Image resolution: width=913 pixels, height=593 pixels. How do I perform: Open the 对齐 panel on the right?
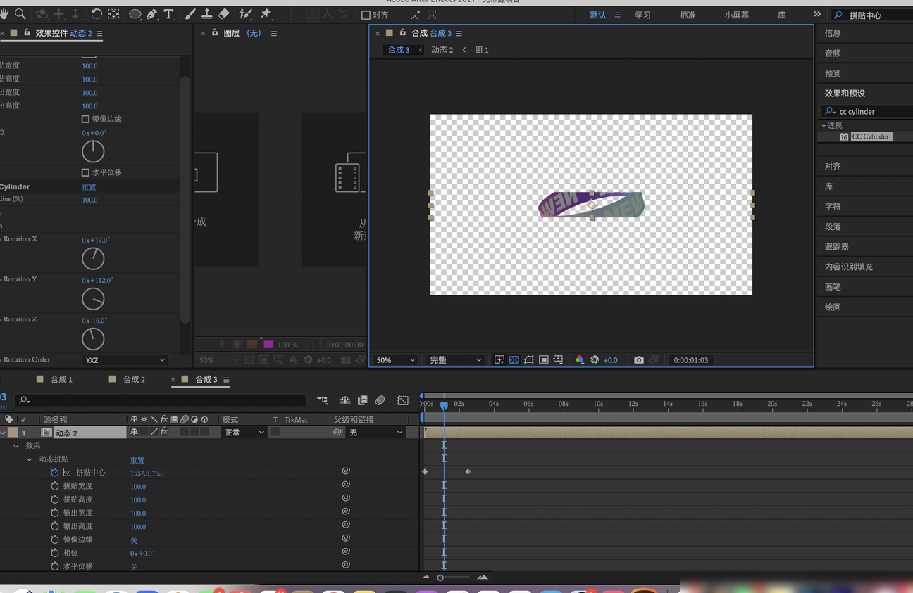click(833, 167)
